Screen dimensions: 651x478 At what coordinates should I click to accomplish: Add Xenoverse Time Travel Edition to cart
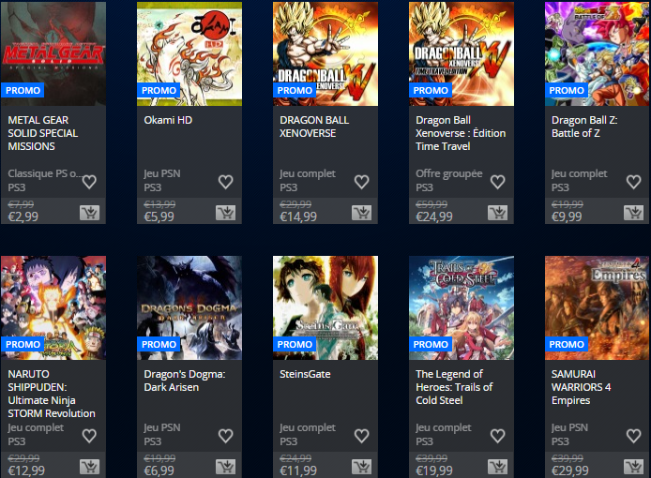tap(497, 213)
